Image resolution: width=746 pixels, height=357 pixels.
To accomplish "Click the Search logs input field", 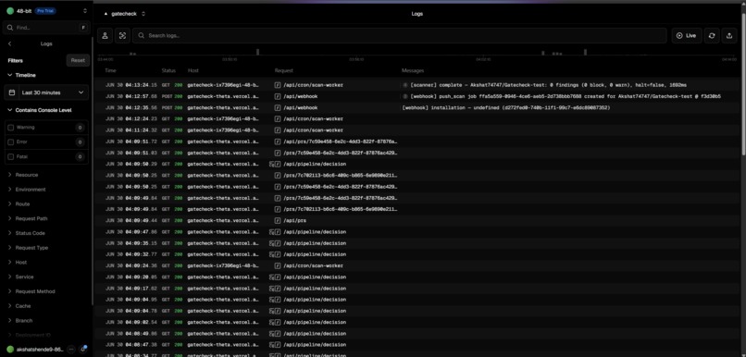I will coord(400,36).
